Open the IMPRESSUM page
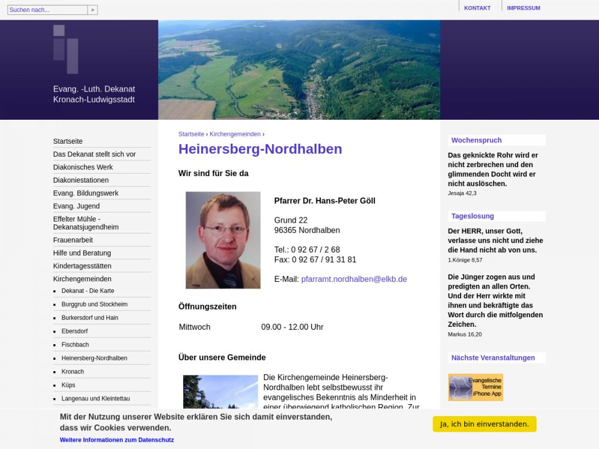Screen dimensions: 599x449 (523, 8)
